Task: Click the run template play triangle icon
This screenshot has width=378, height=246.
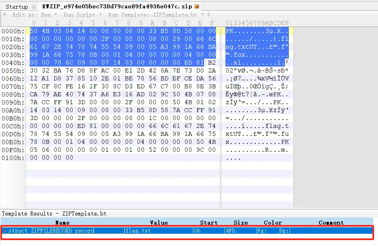Action: point(209,15)
